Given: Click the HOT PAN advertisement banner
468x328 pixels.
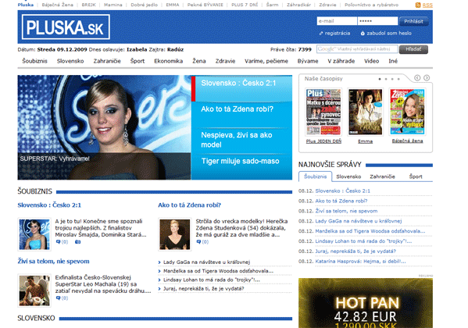Looking at the screenshot, I should click(x=366, y=303).
